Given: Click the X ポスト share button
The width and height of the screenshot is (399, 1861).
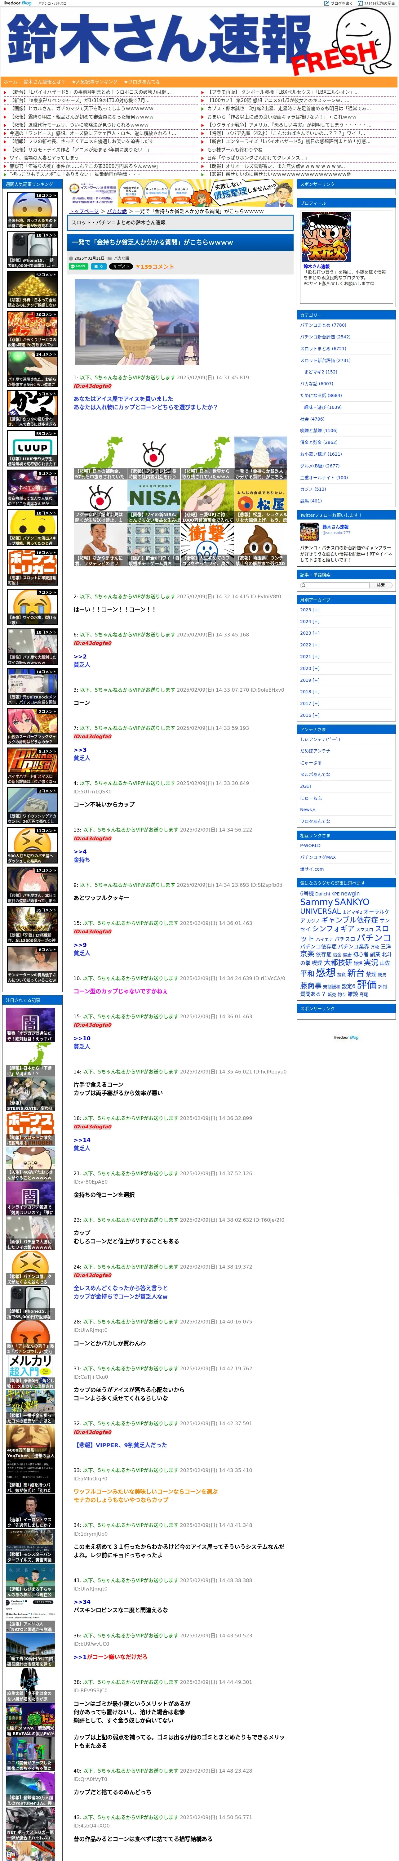Looking at the screenshot, I should pyautogui.click(x=121, y=266).
